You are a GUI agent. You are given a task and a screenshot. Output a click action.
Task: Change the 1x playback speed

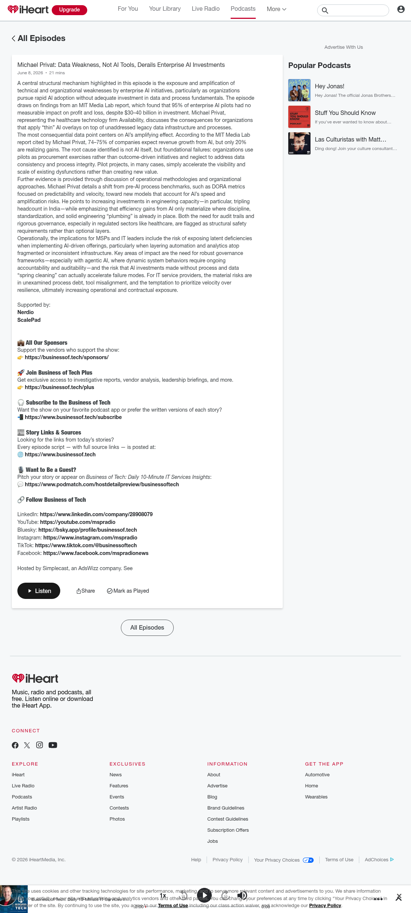tap(163, 895)
